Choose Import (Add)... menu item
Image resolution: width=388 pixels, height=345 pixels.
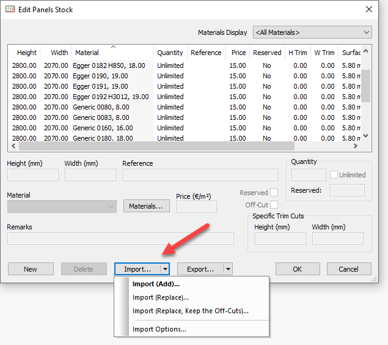click(x=191, y=284)
